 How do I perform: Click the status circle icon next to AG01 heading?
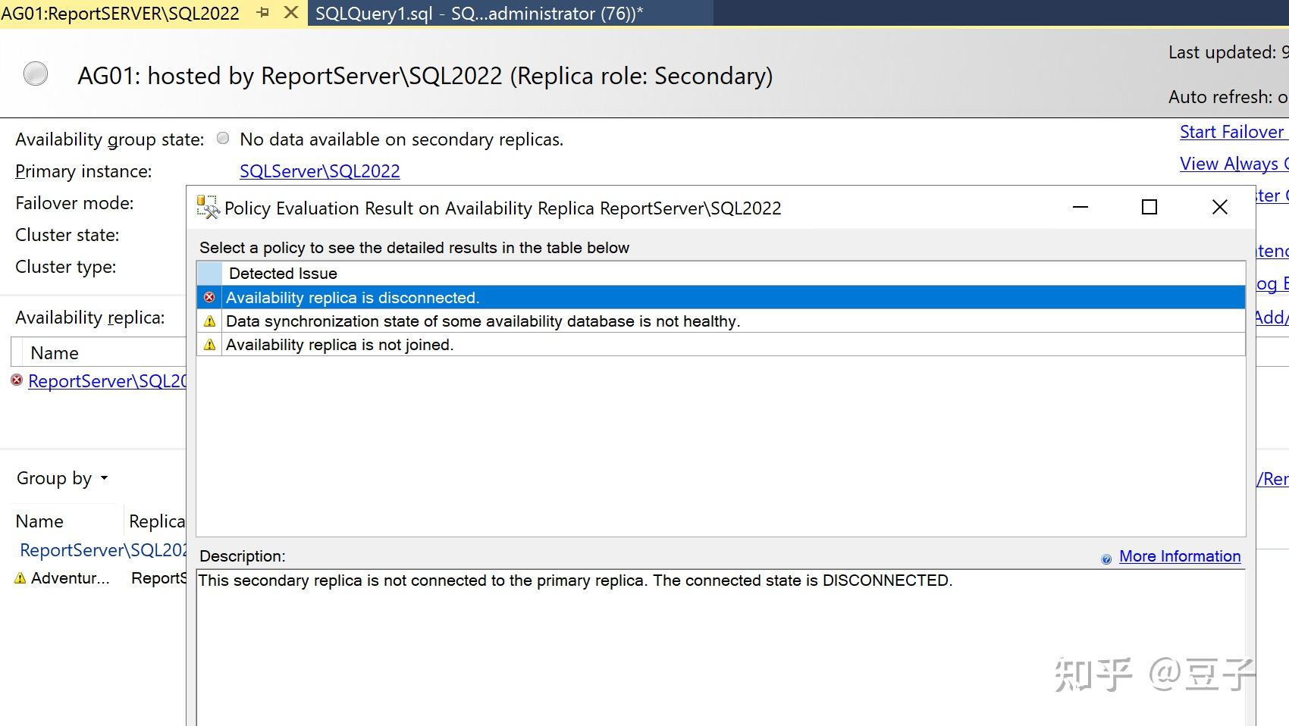[x=35, y=74]
